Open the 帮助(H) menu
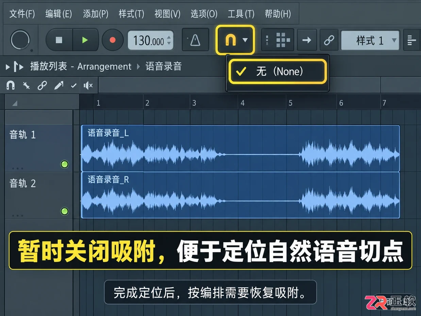This screenshot has width=421, height=316. 277,14
